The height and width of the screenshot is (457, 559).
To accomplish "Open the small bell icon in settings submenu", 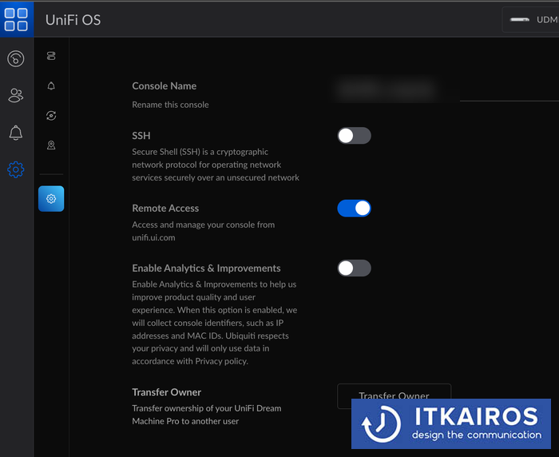I will coord(51,86).
